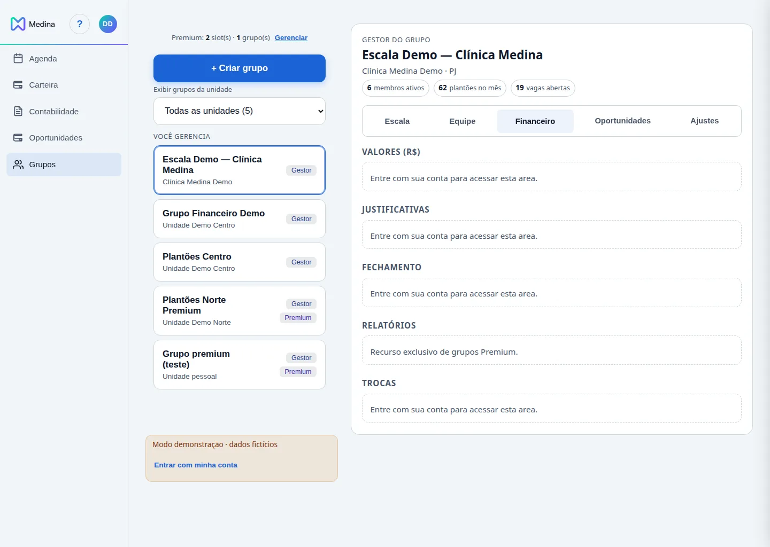Click the Escala Demo — Clínica Medina heading
770x547 pixels.
(x=452, y=55)
